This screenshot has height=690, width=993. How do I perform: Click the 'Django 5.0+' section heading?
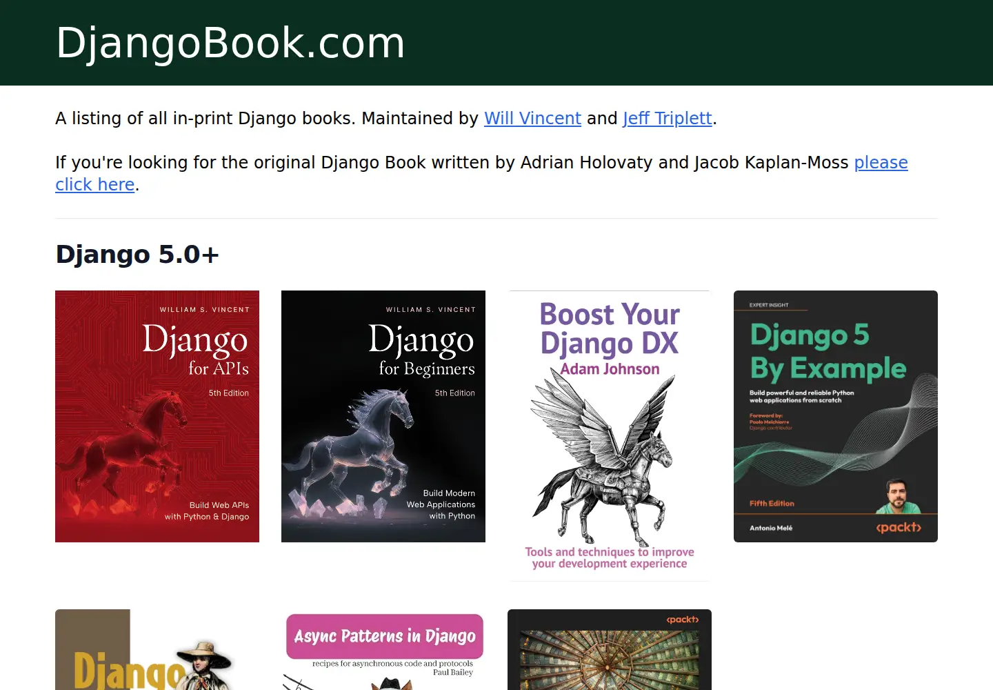137,255
